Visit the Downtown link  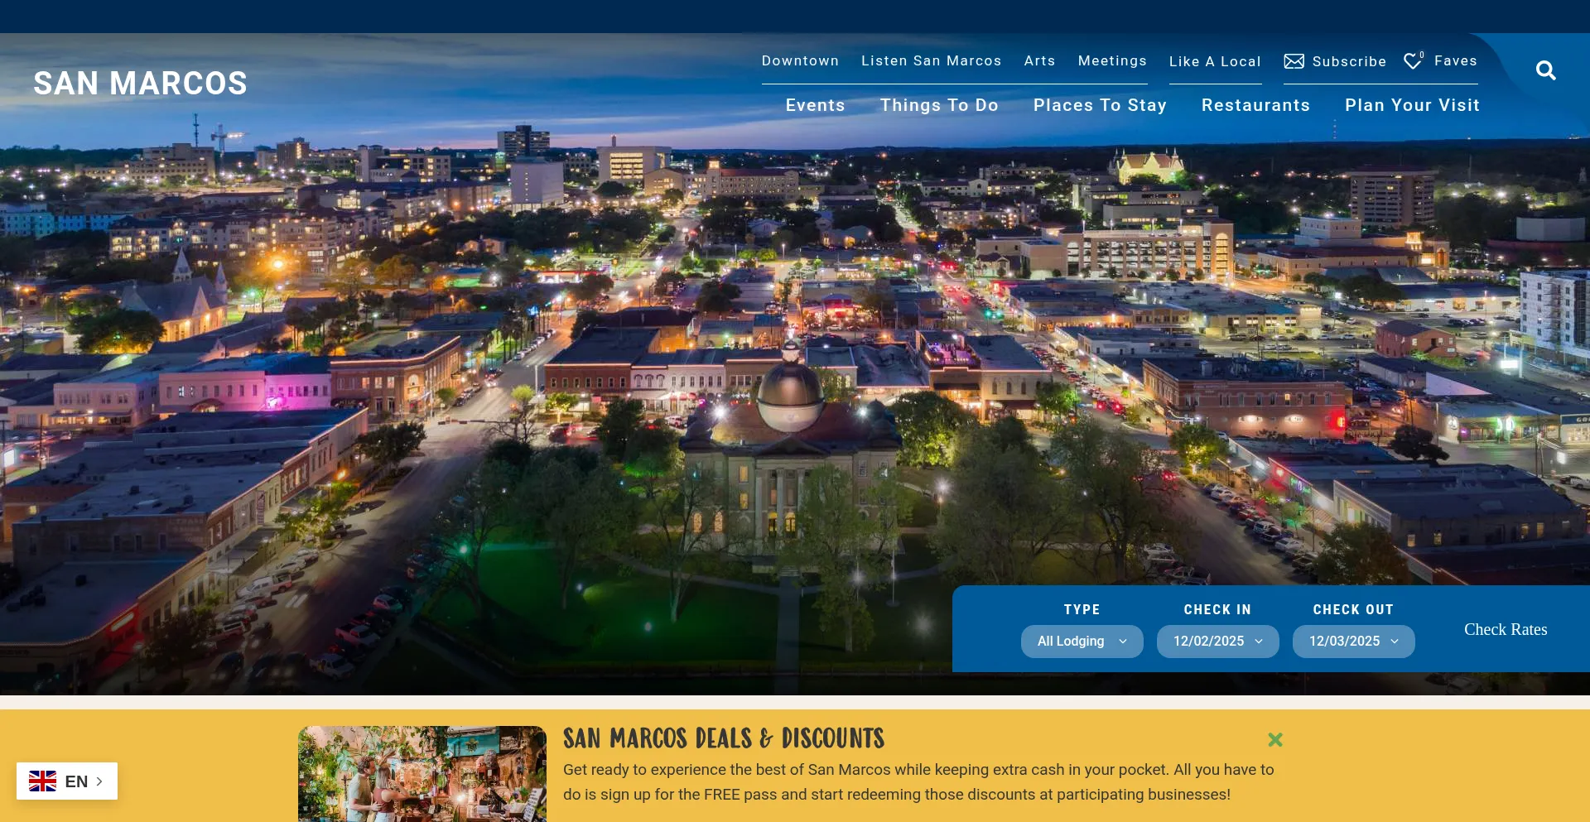(x=800, y=60)
